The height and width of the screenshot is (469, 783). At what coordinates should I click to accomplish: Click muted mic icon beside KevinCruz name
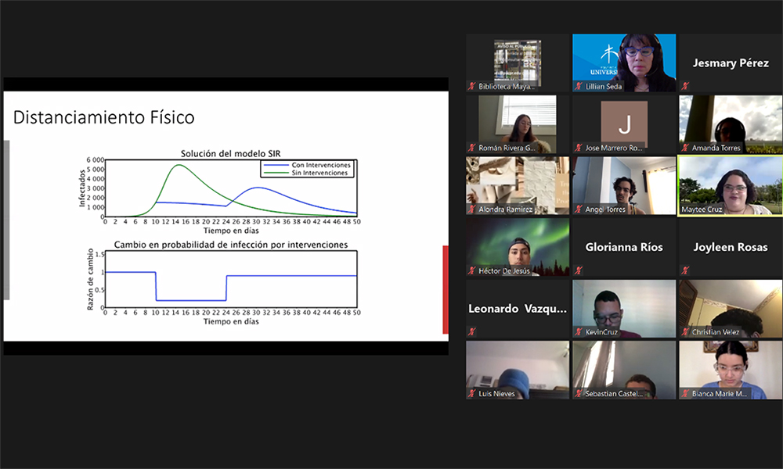[x=579, y=331]
